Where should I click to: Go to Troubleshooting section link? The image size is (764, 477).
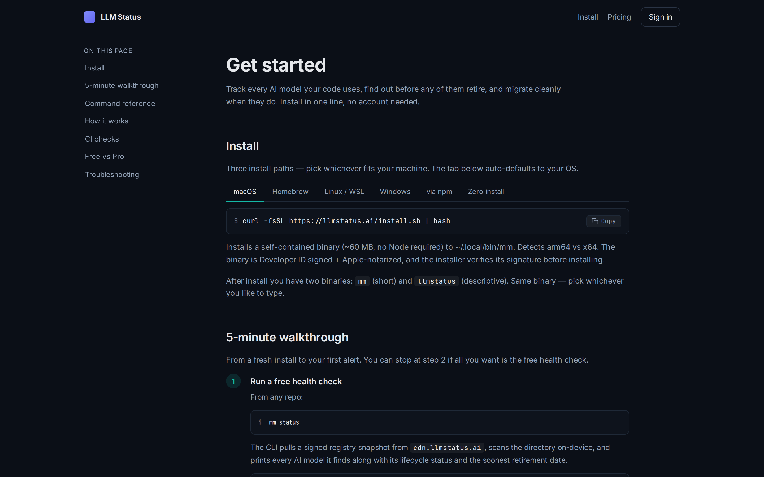112,174
